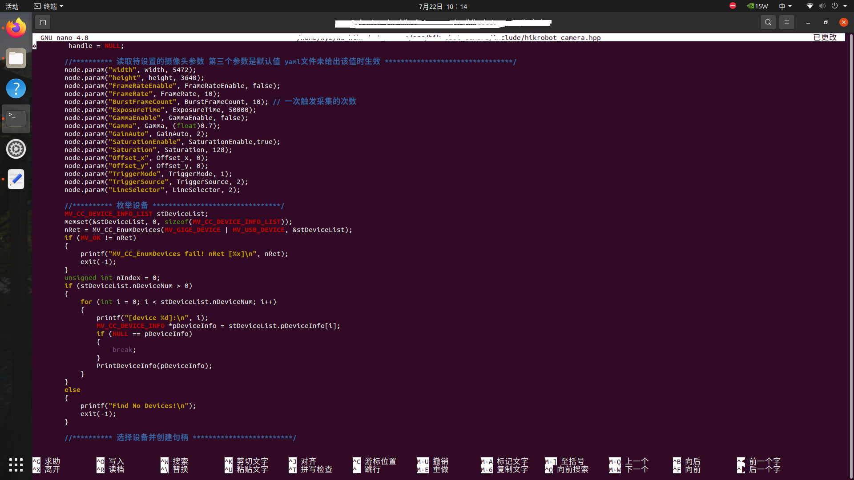Switch to Terminal in the dock
Image resolution: width=854 pixels, height=480 pixels.
[x=16, y=119]
